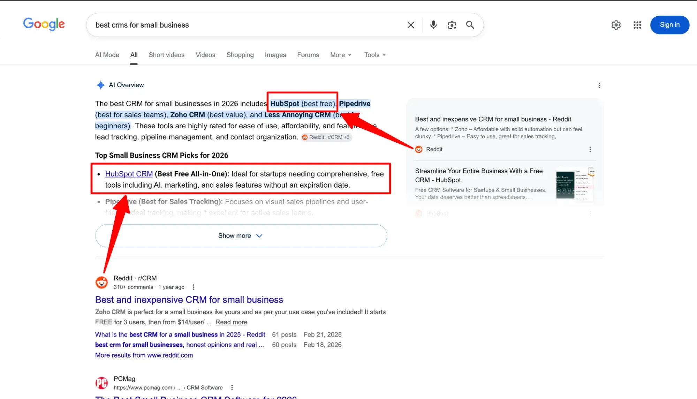Viewport: 697px width, 399px height.
Task: Click the PCMag favicon
Action: (102, 383)
